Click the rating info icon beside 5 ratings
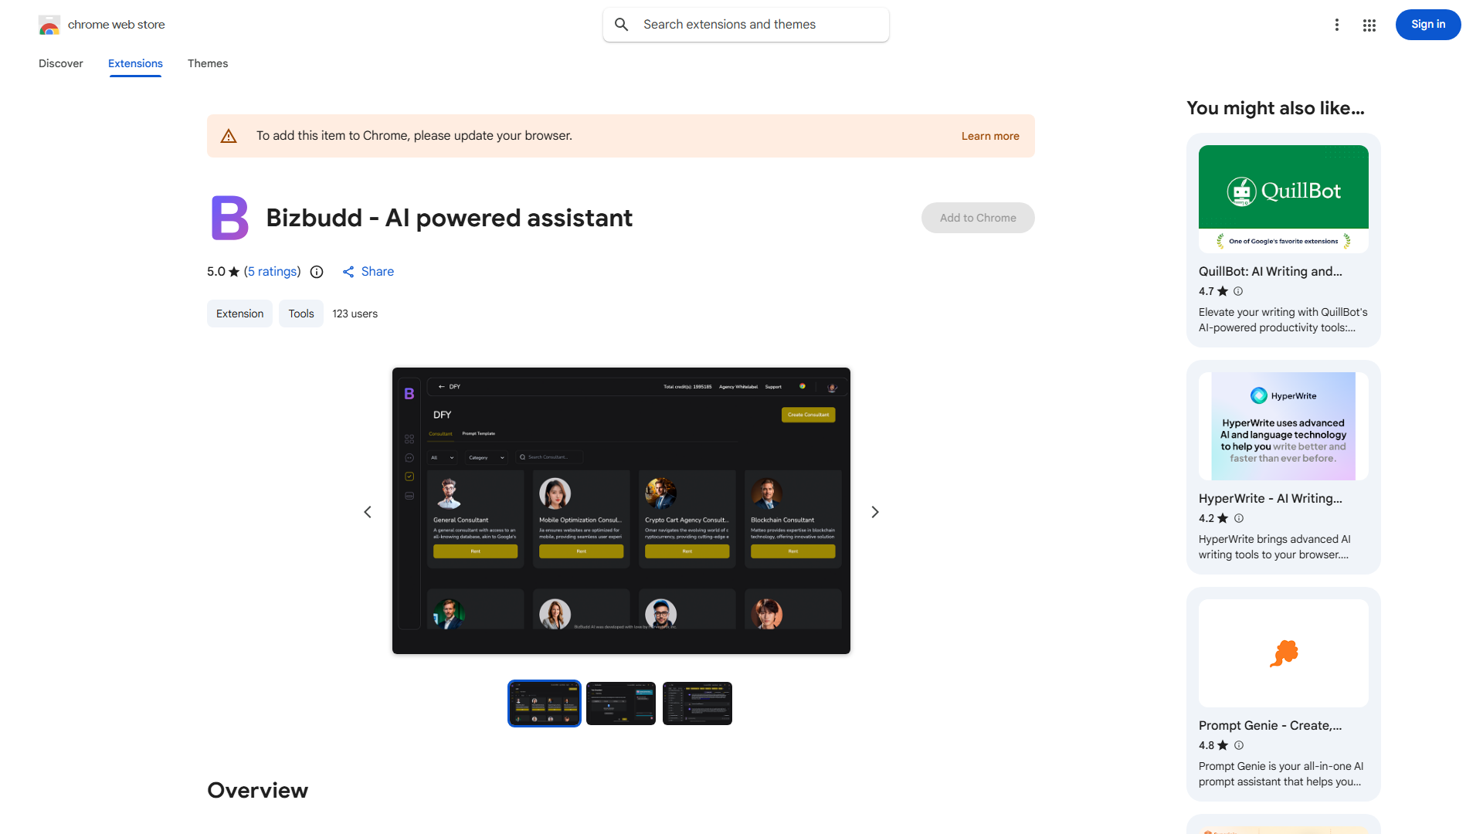Viewport: 1483px width, 834px height. click(317, 272)
